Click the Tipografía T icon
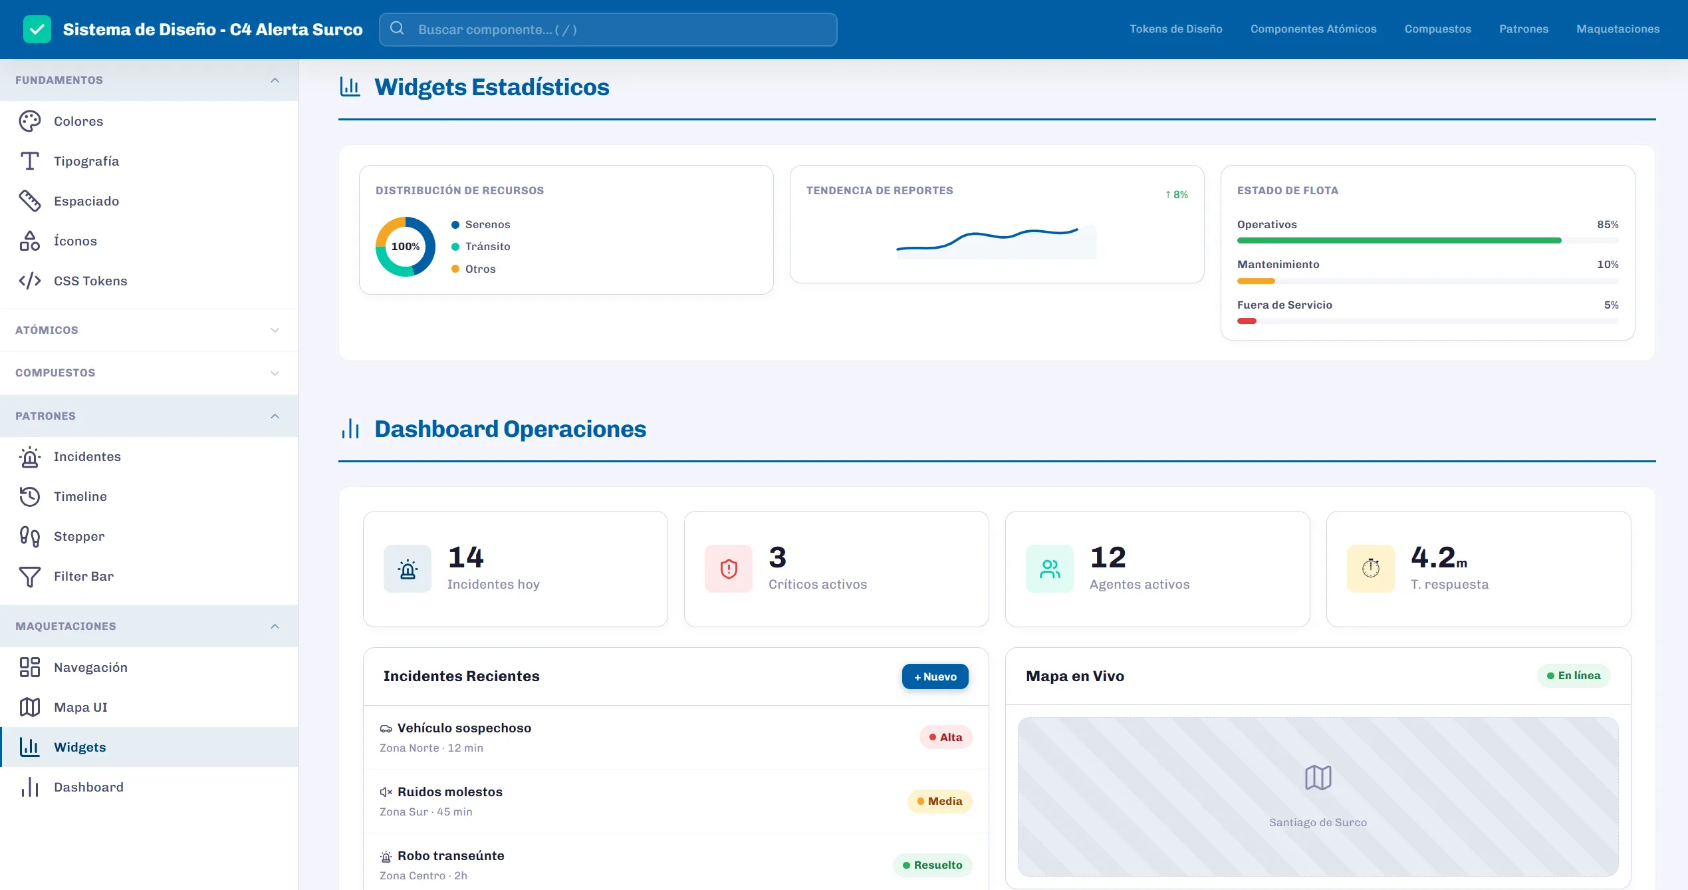The image size is (1688, 890). (x=30, y=161)
